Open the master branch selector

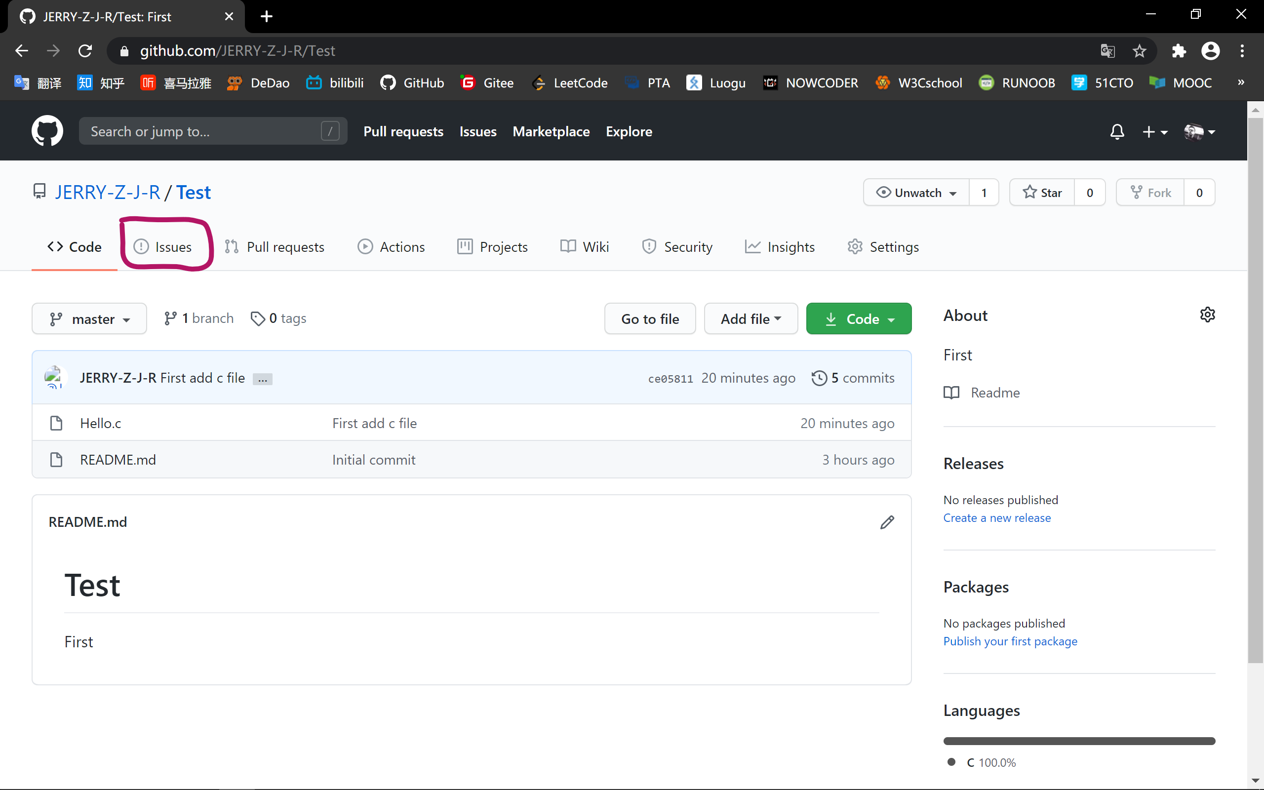click(x=89, y=319)
